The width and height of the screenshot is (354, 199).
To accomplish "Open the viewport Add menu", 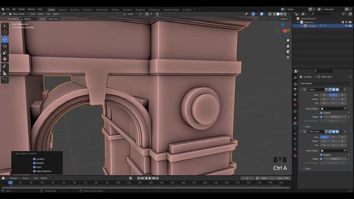I will [48, 14].
